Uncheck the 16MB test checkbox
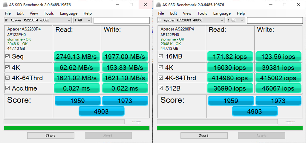Screen dimensions: 306x143 [x=161, y=57]
